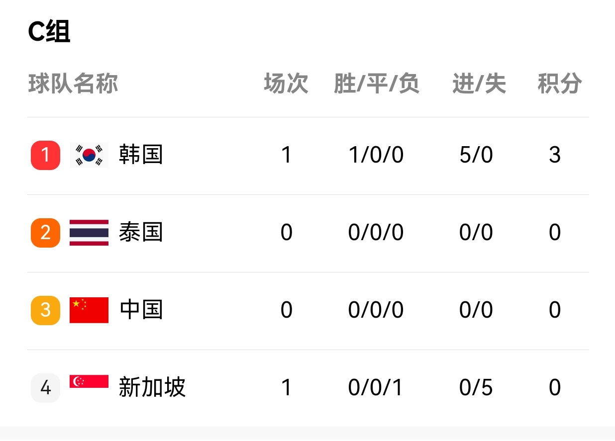Select the gray rank 4 badge
This screenshot has width=615, height=441.
pos(45,388)
